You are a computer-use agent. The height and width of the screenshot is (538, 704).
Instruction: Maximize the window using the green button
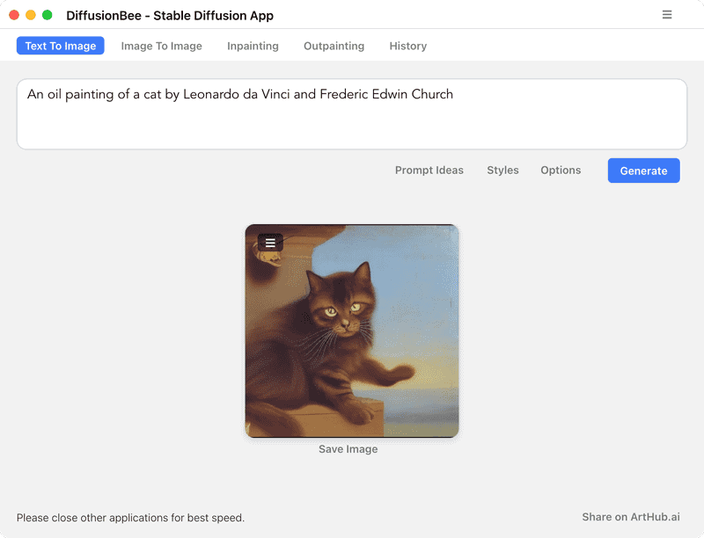48,15
